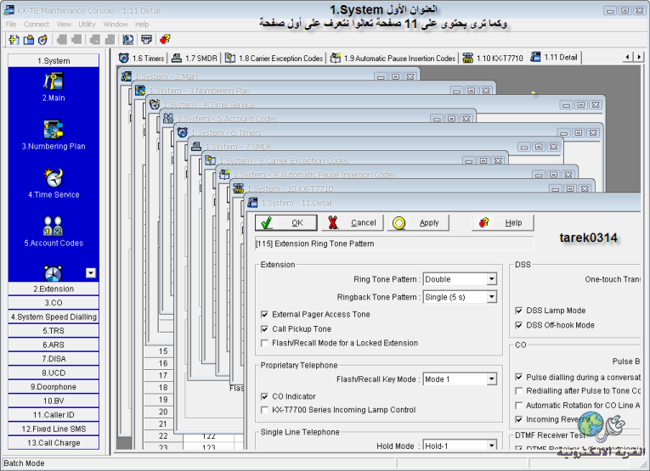Enable Redialling after Pulse to Tone checkbox
The width and height of the screenshot is (650, 471).
coord(518,390)
